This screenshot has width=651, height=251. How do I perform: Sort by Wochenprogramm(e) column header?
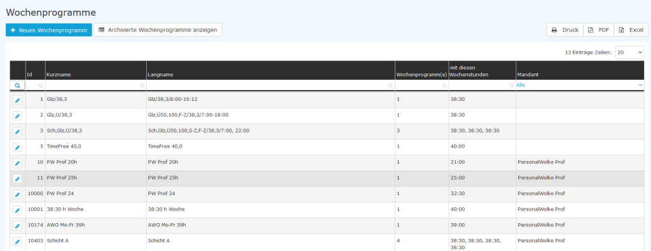tap(422, 70)
